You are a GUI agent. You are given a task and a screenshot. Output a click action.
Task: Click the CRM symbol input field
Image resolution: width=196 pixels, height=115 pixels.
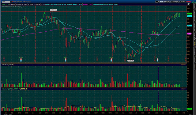coord(6,2)
